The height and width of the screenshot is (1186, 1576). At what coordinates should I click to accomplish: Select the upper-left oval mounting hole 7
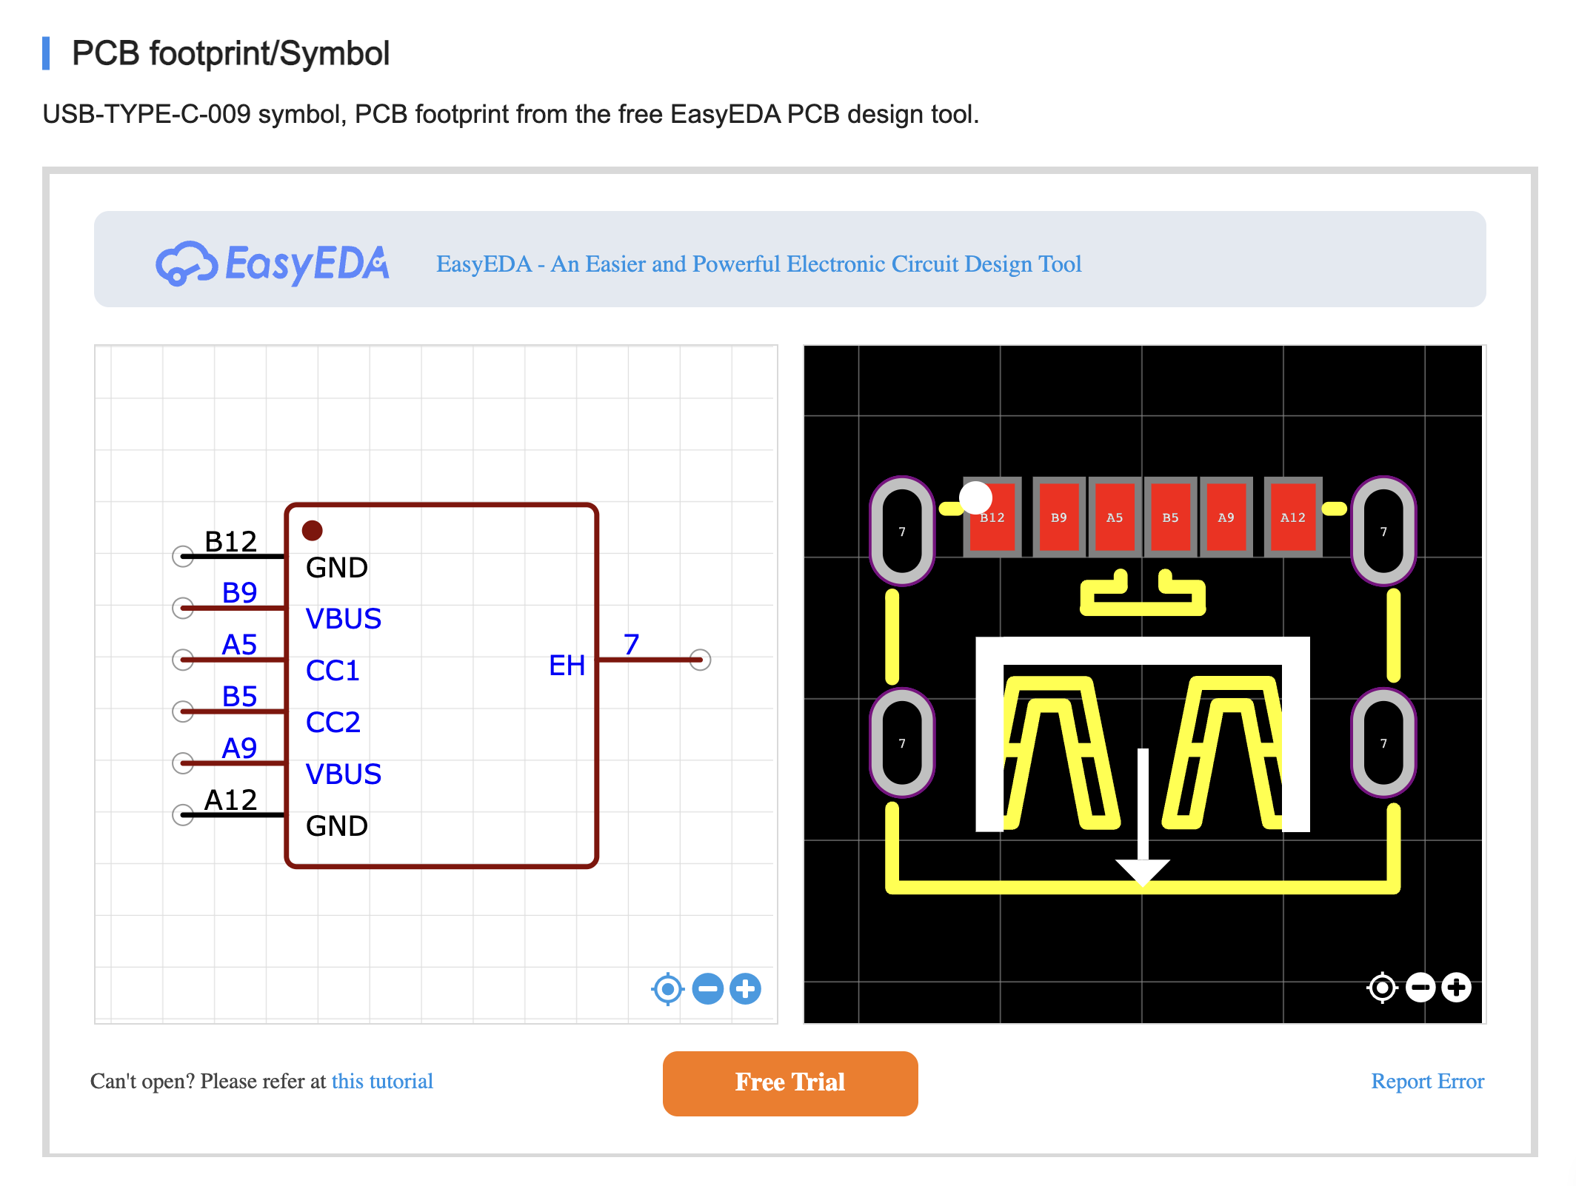coord(902,531)
